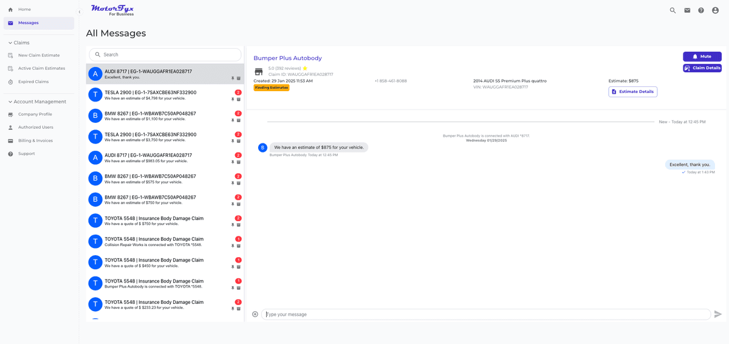Click the add attachment plus icon
Viewport: 729px width, 344px height.
click(x=255, y=314)
